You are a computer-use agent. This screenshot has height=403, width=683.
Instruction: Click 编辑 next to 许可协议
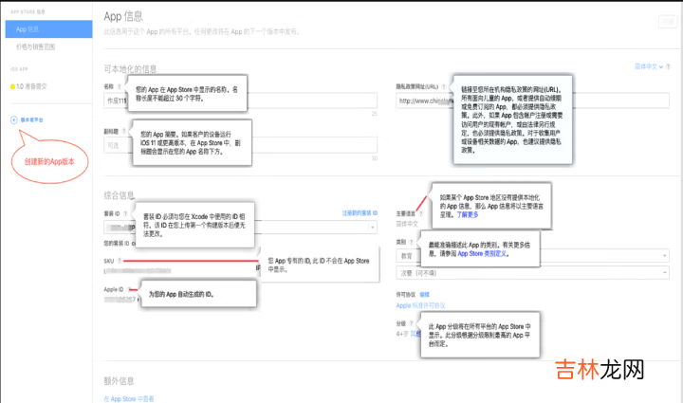425,295
